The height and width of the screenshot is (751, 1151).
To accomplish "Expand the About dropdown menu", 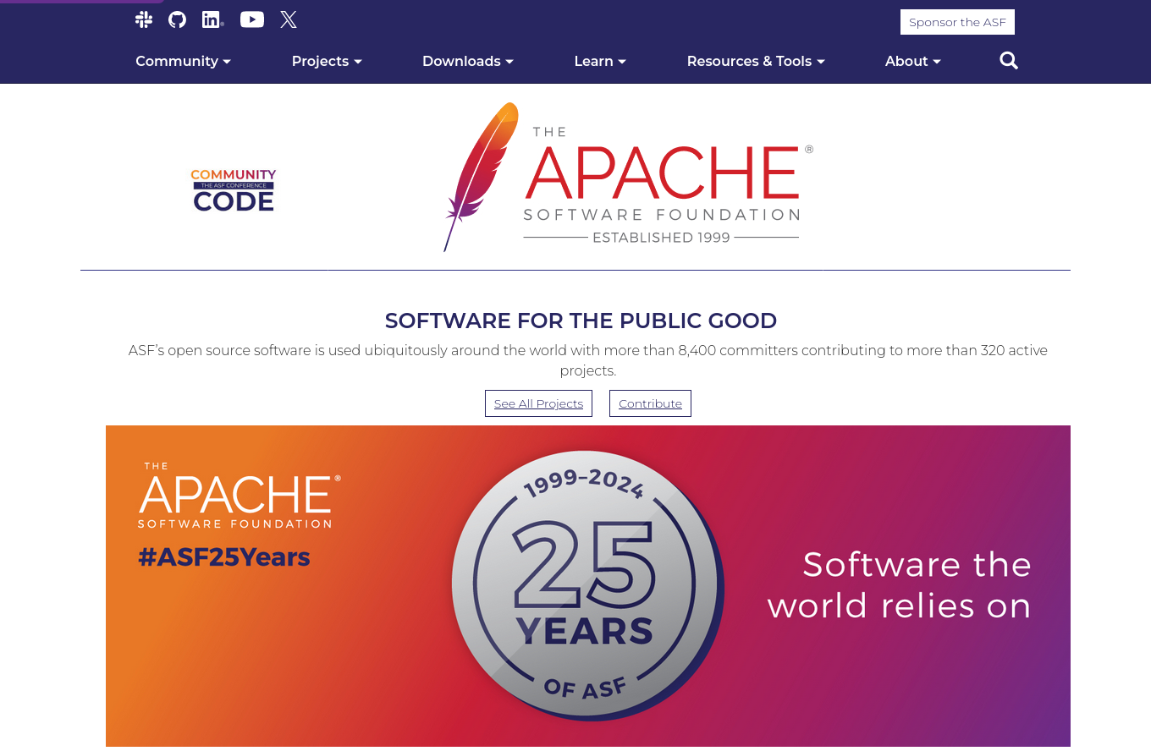I will coord(913,61).
